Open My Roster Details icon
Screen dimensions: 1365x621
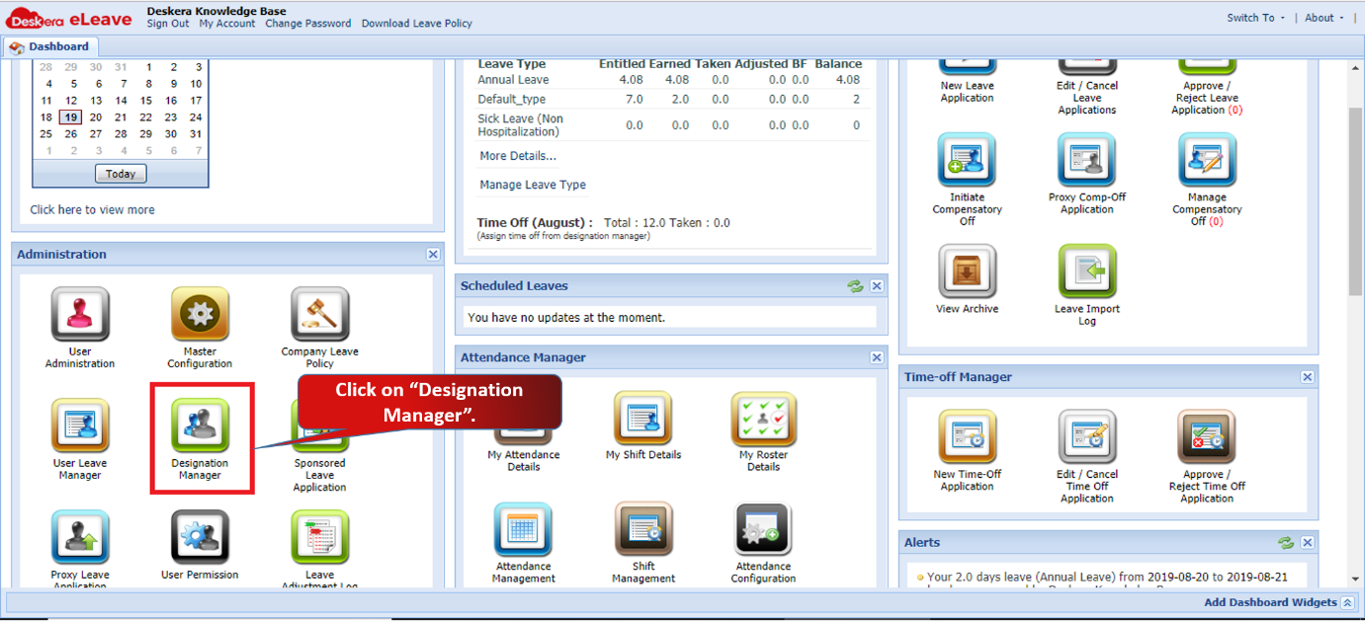pyautogui.click(x=763, y=419)
